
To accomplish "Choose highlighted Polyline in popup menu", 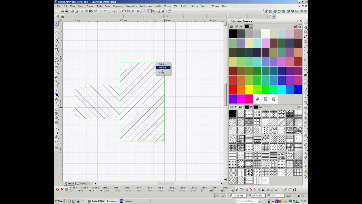I will (163, 67).
